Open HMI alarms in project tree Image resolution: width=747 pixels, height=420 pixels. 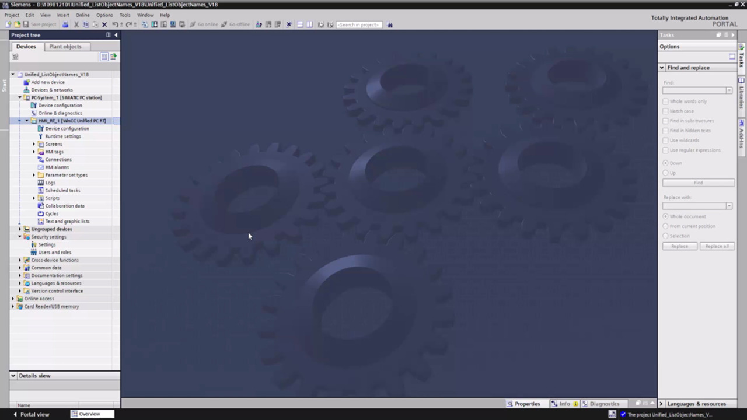point(57,167)
